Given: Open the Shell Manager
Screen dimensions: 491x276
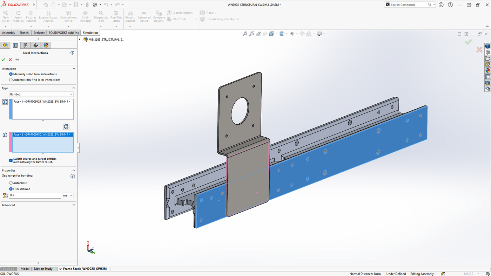Looking at the screenshot, I should [x=85, y=16].
